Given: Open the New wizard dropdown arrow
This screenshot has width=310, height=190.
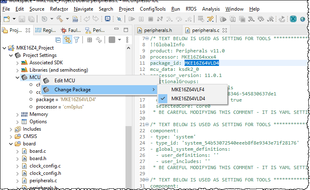Looking at the screenshot, I should (x=14, y=19).
